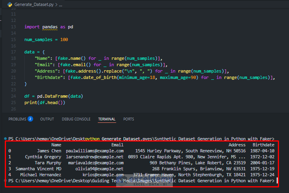Click address '1545 Hurley Parkway' in output
Image resolution: width=289 pixels, height=193 pixels.
pos(159,151)
